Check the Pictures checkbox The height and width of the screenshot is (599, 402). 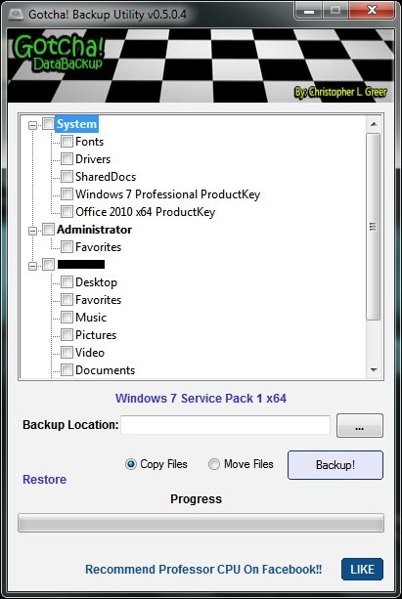click(67, 334)
